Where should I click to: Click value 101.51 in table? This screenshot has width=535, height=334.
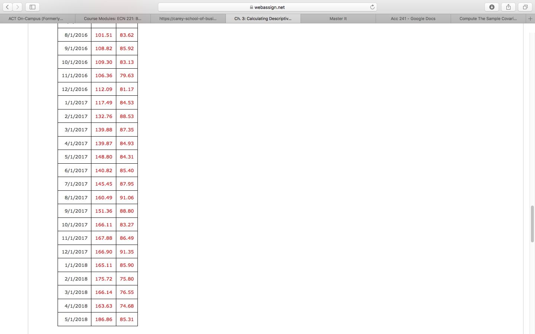click(104, 35)
